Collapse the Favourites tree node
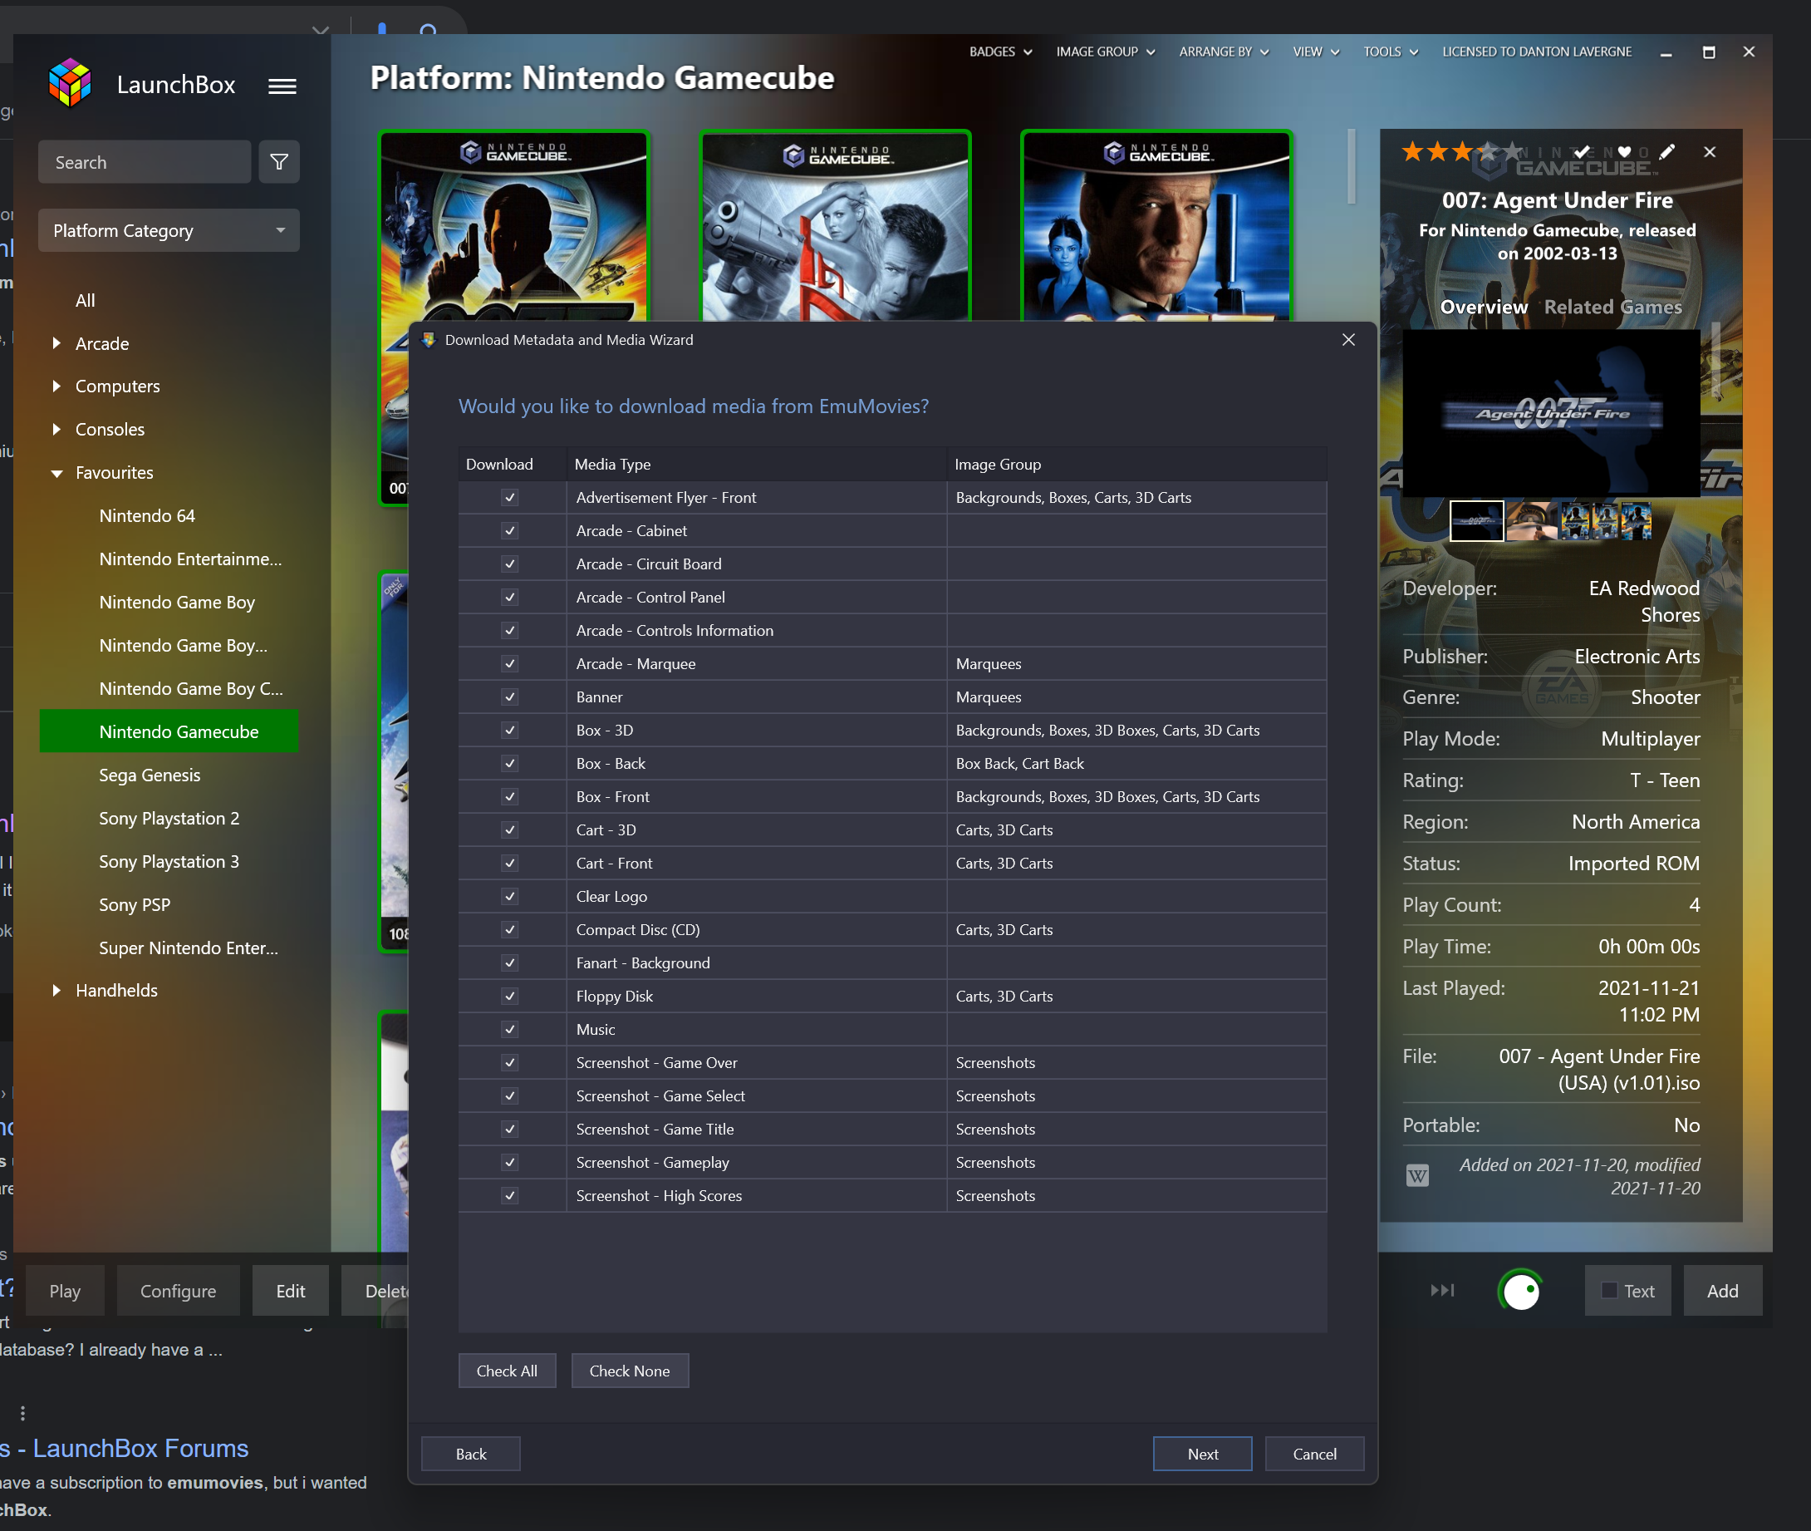The width and height of the screenshot is (1811, 1531). click(56, 473)
